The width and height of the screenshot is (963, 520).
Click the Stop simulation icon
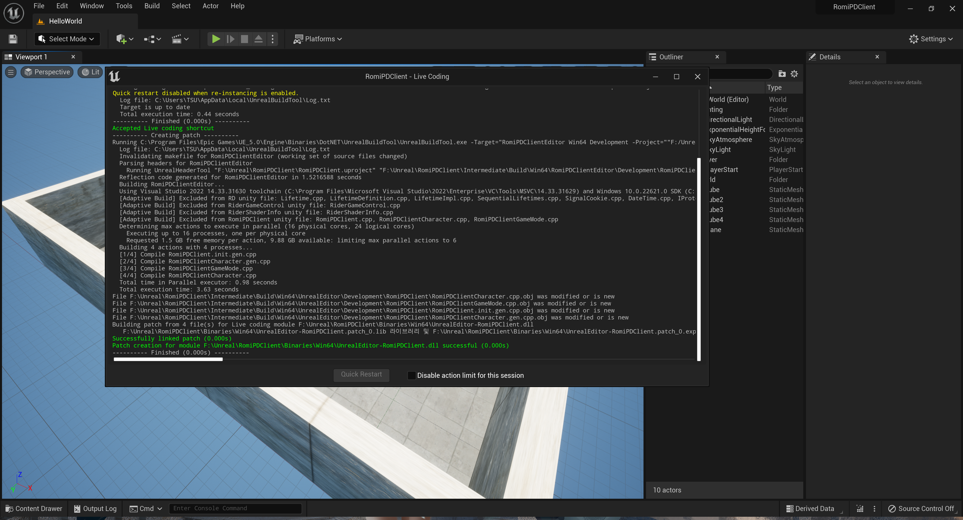pyautogui.click(x=245, y=39)
